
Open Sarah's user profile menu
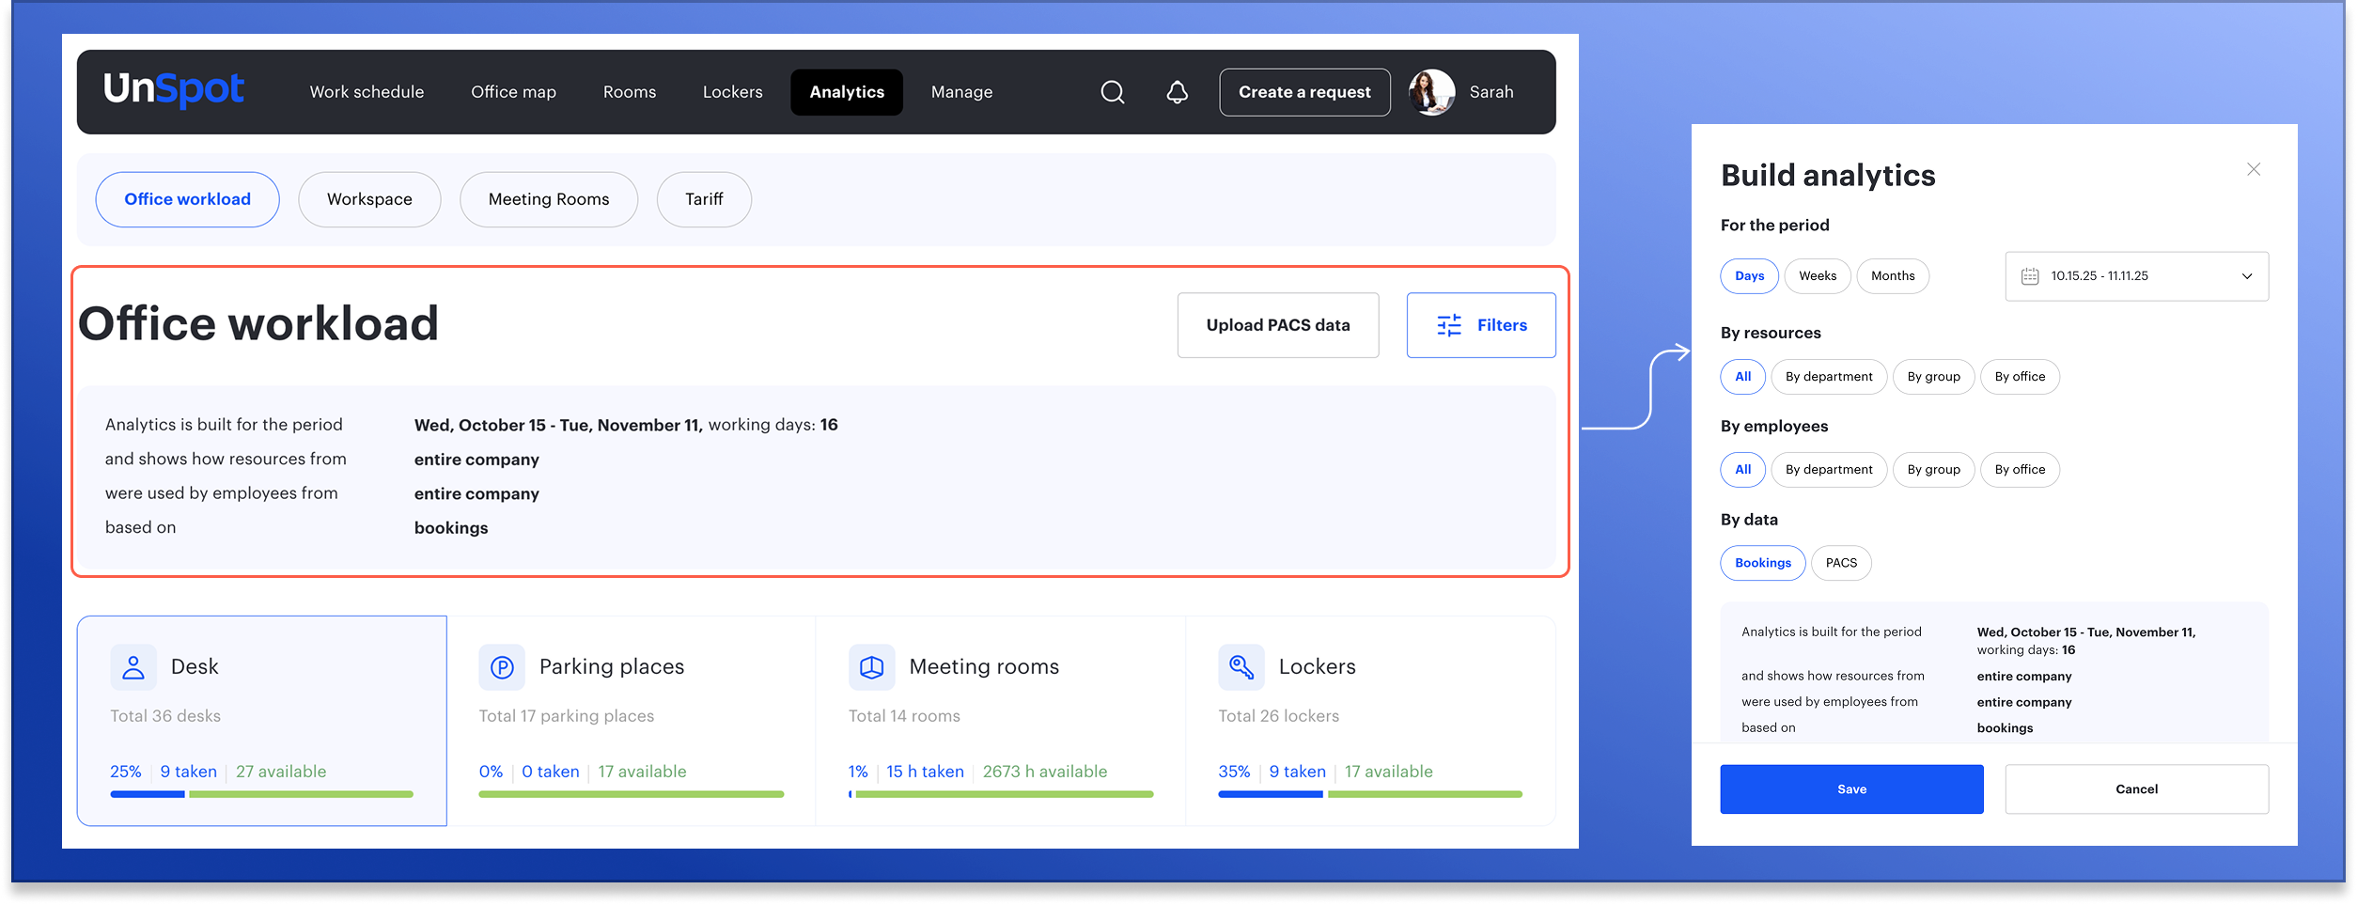click(1460, 92)
